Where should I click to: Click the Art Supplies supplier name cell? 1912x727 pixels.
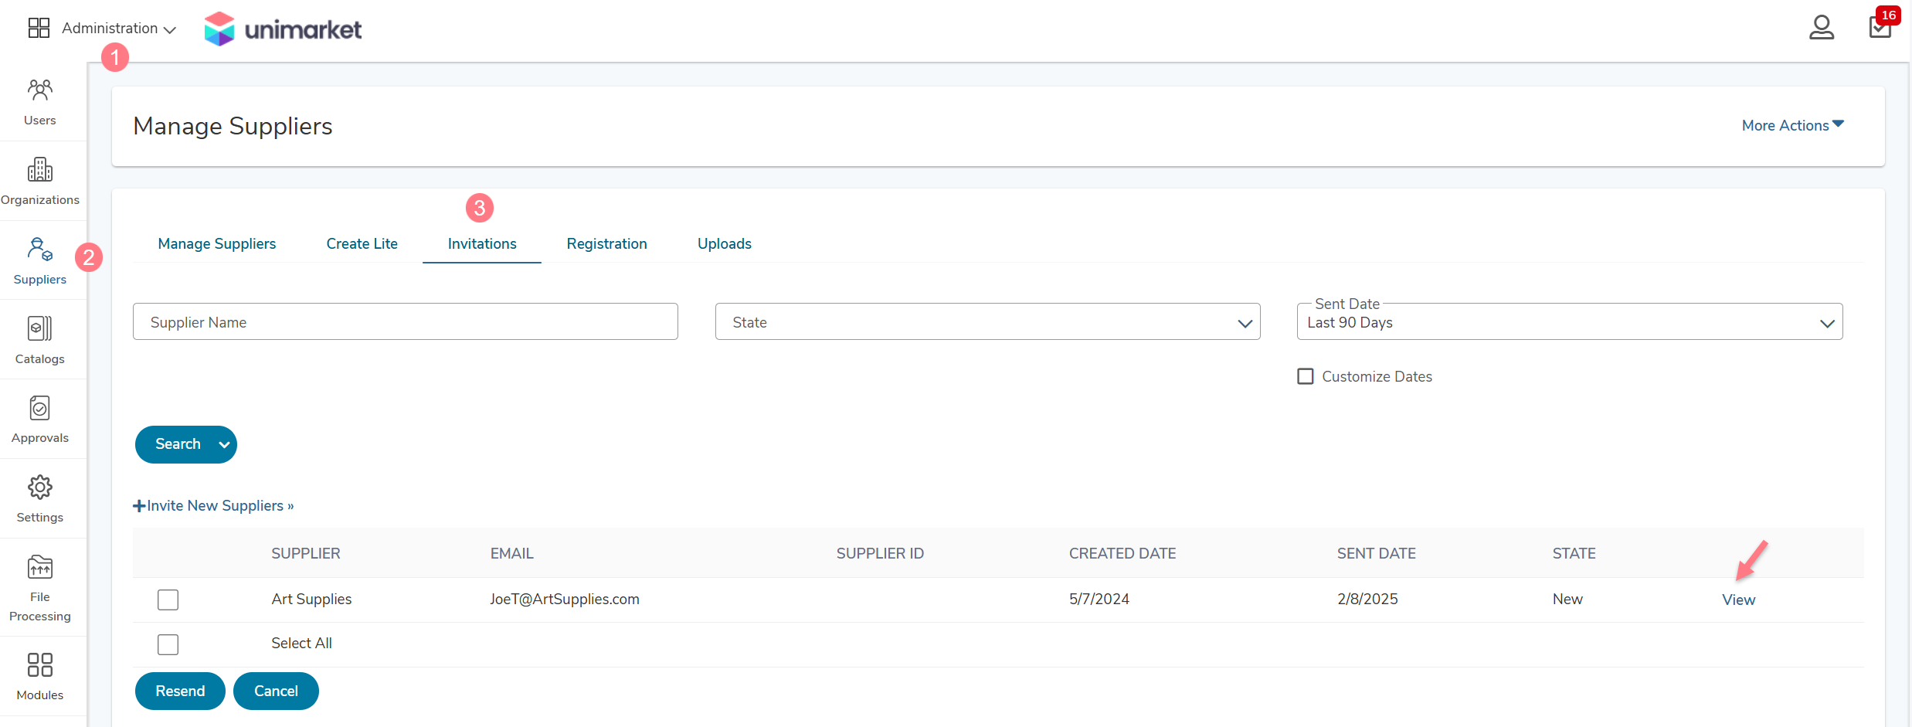[x=311, y=599]
